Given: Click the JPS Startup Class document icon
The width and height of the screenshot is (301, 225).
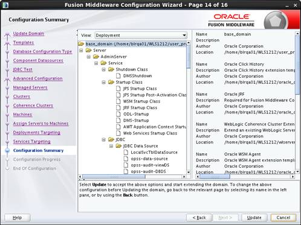Looking at the screenshot, I should (x=118, y=89).
